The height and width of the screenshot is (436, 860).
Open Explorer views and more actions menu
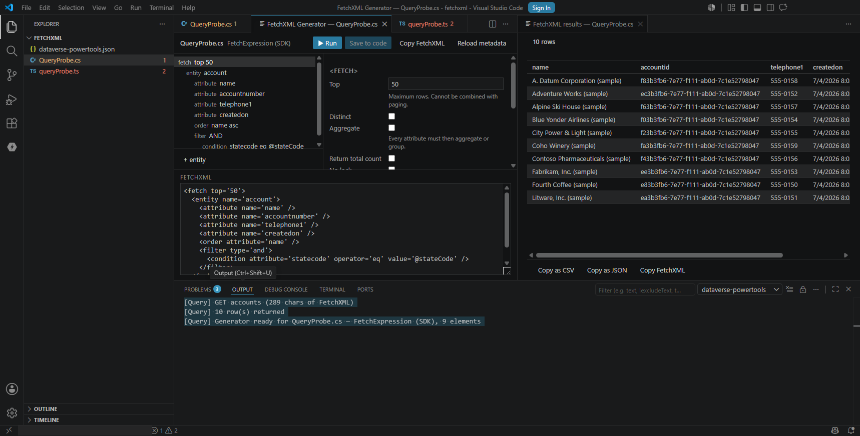click(162, 24)
